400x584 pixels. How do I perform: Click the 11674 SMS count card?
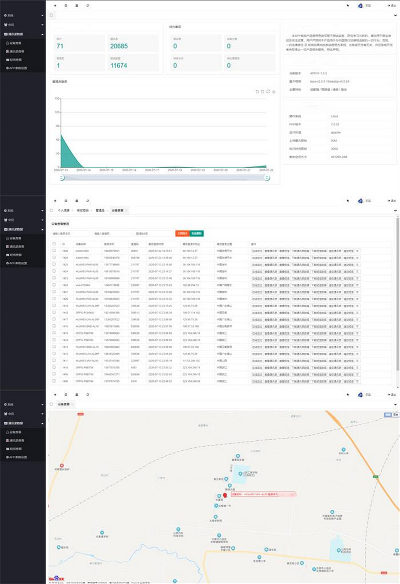pyautogui.click(x=133, y=63)
